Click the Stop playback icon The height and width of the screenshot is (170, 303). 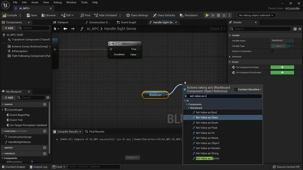tap(218, 15)
